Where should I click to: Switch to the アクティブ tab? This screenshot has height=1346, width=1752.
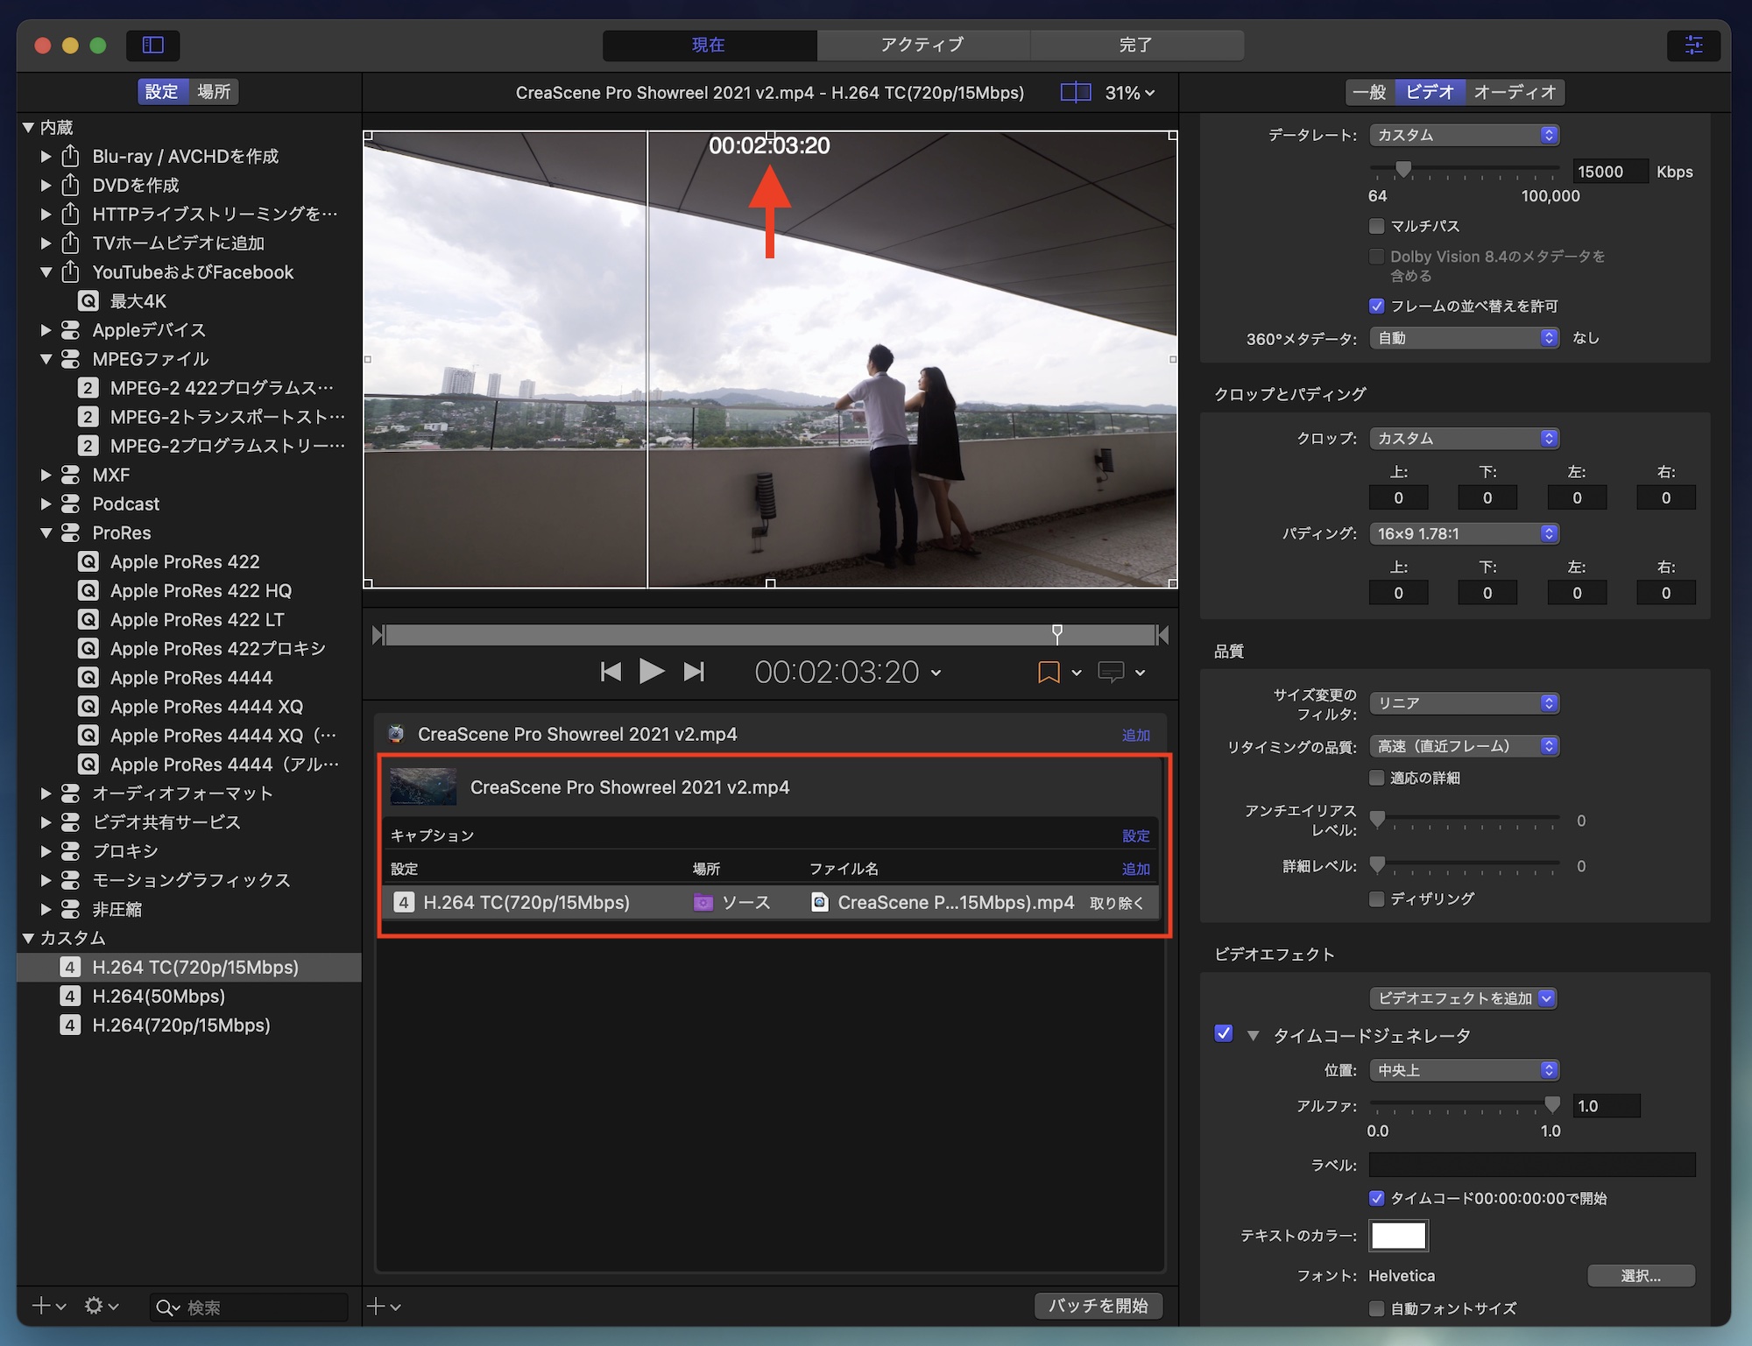click(922, 45)
